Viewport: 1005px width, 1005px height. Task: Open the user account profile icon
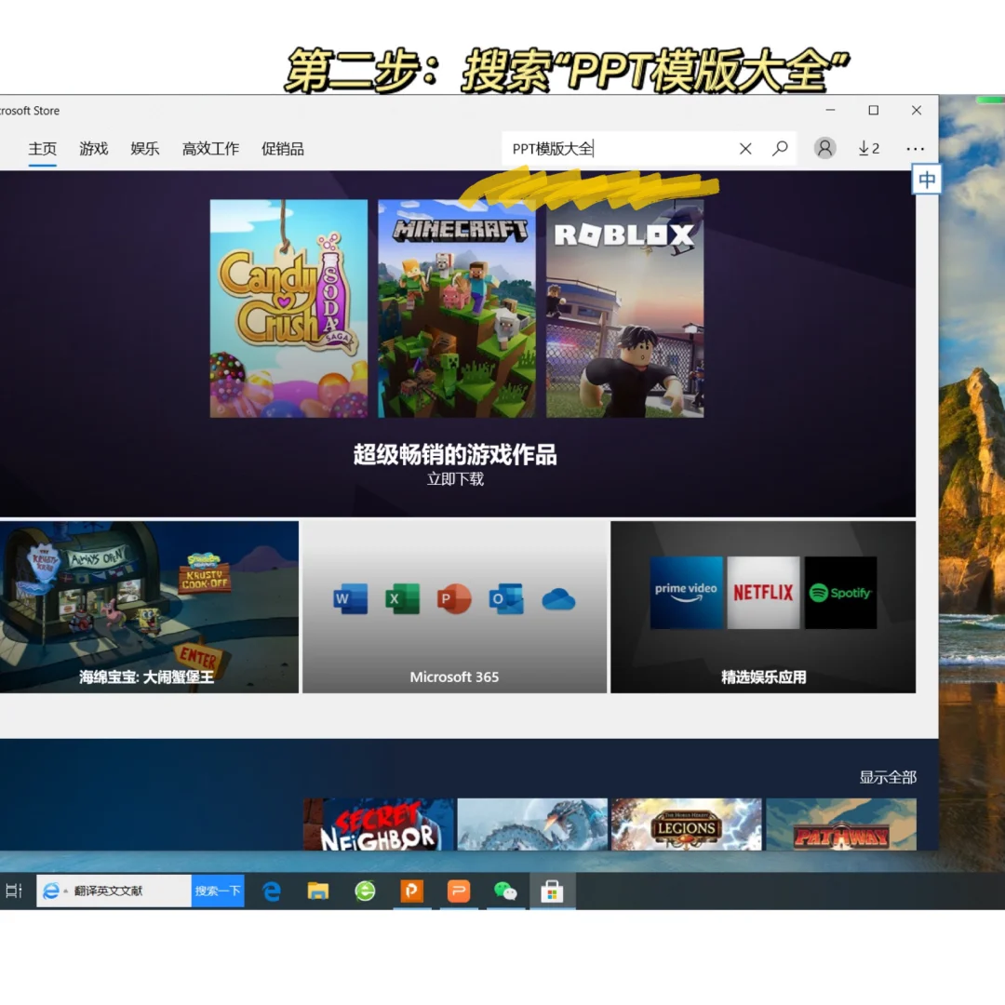(x=824, y=148)
